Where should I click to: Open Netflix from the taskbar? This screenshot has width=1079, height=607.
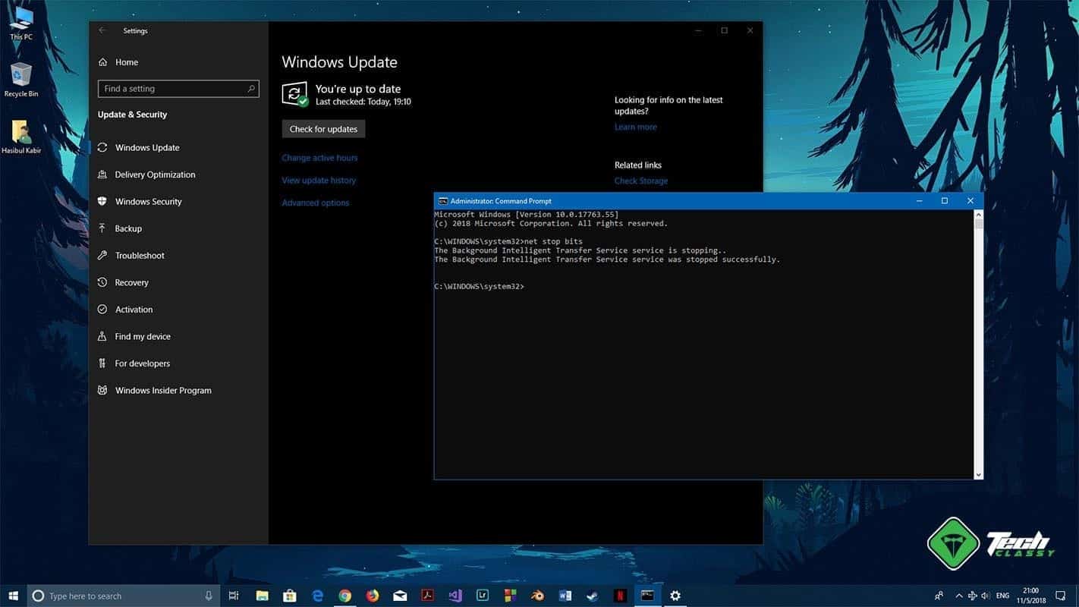[x=619, y=596]
